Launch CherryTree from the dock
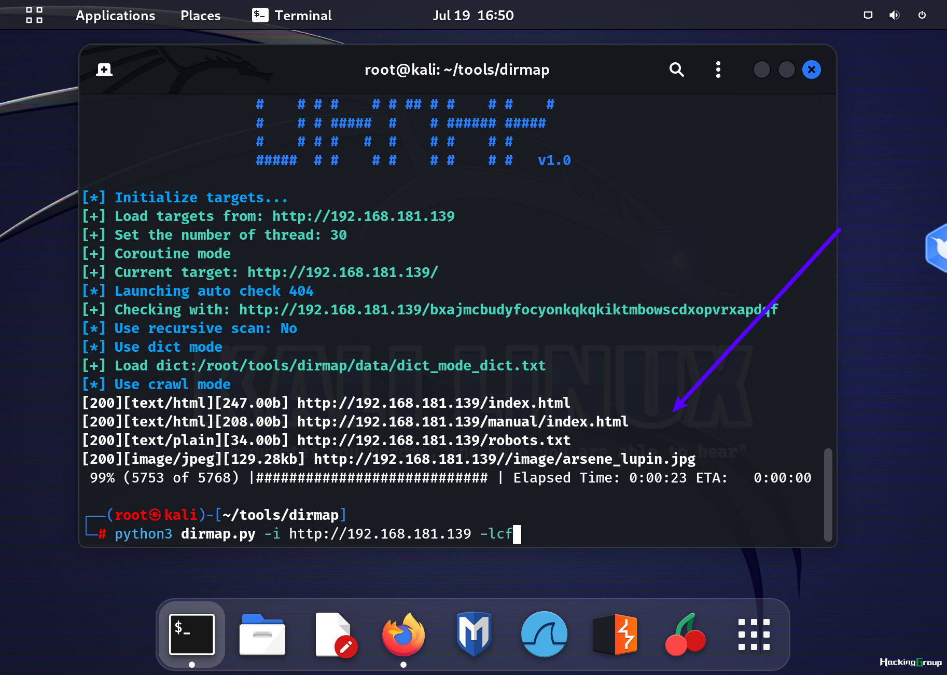The image size is (947, 675). [x=686, y=635]
